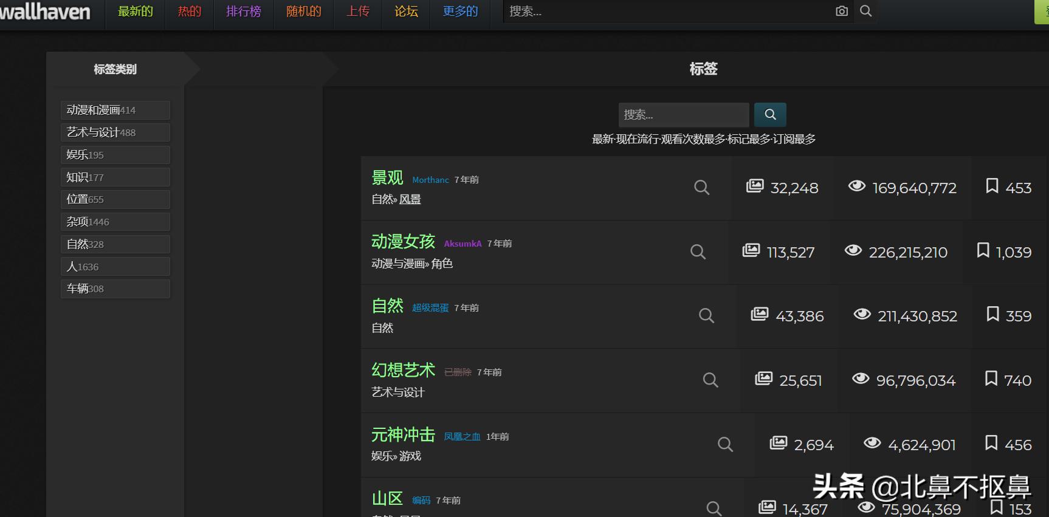Open user Morthanc profile link
This screenshot has width=1049, height=517.
(x=430, y=180)
